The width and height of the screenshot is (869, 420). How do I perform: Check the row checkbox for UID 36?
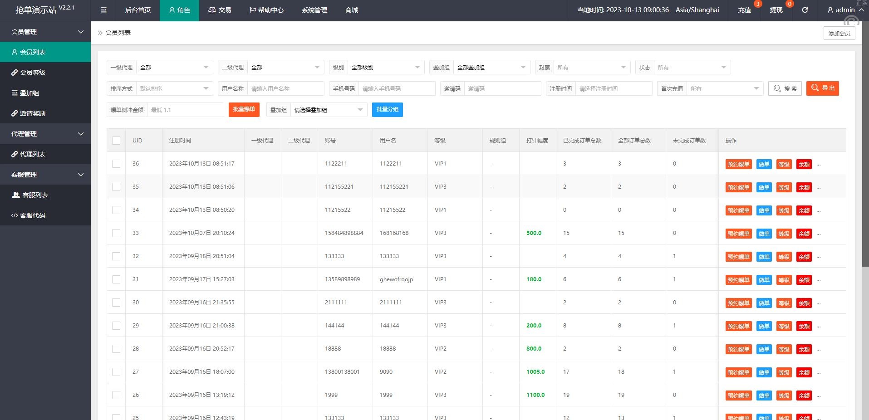(x=116, y=164)
